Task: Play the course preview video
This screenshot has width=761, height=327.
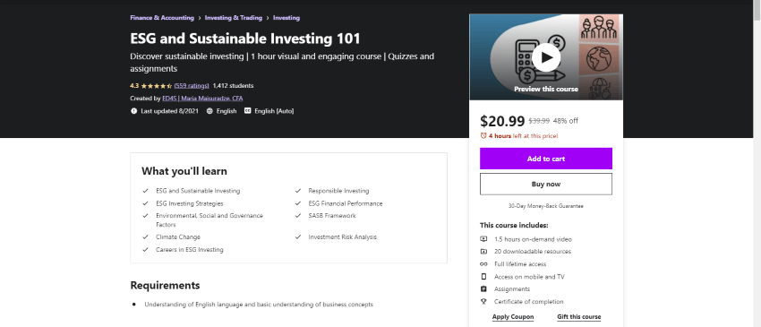Action: tap(546, 57)
